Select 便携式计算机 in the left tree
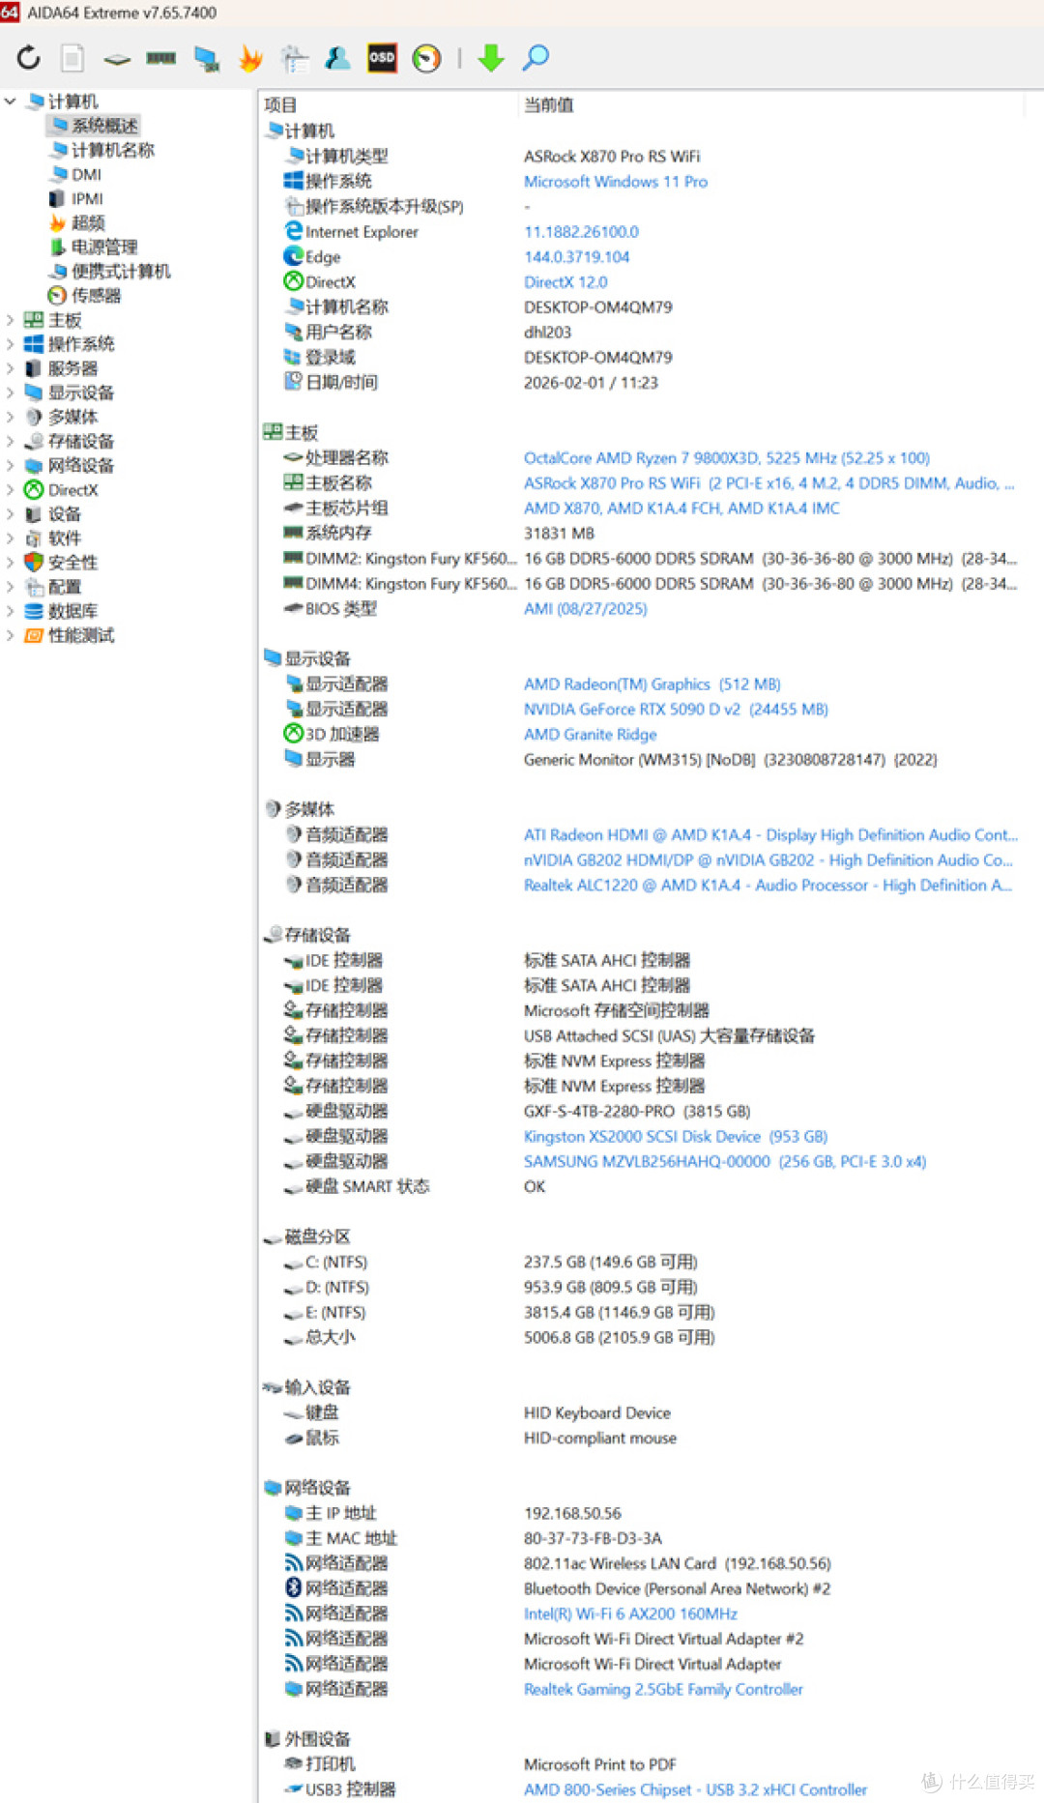Screen dimensions: 1044x1803 [110, 271]
